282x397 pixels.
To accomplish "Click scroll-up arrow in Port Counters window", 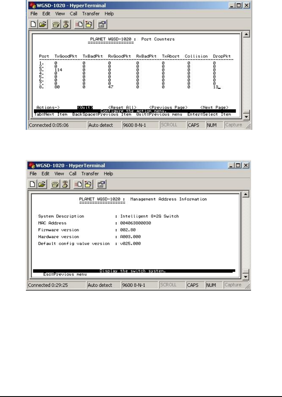I will coord(246,34).
